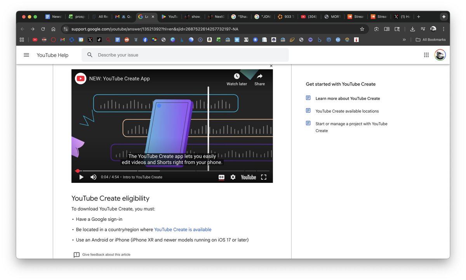Toggle closed captions on the video
This screenshot has width=466, height=280.
click(x=221, y=177)
